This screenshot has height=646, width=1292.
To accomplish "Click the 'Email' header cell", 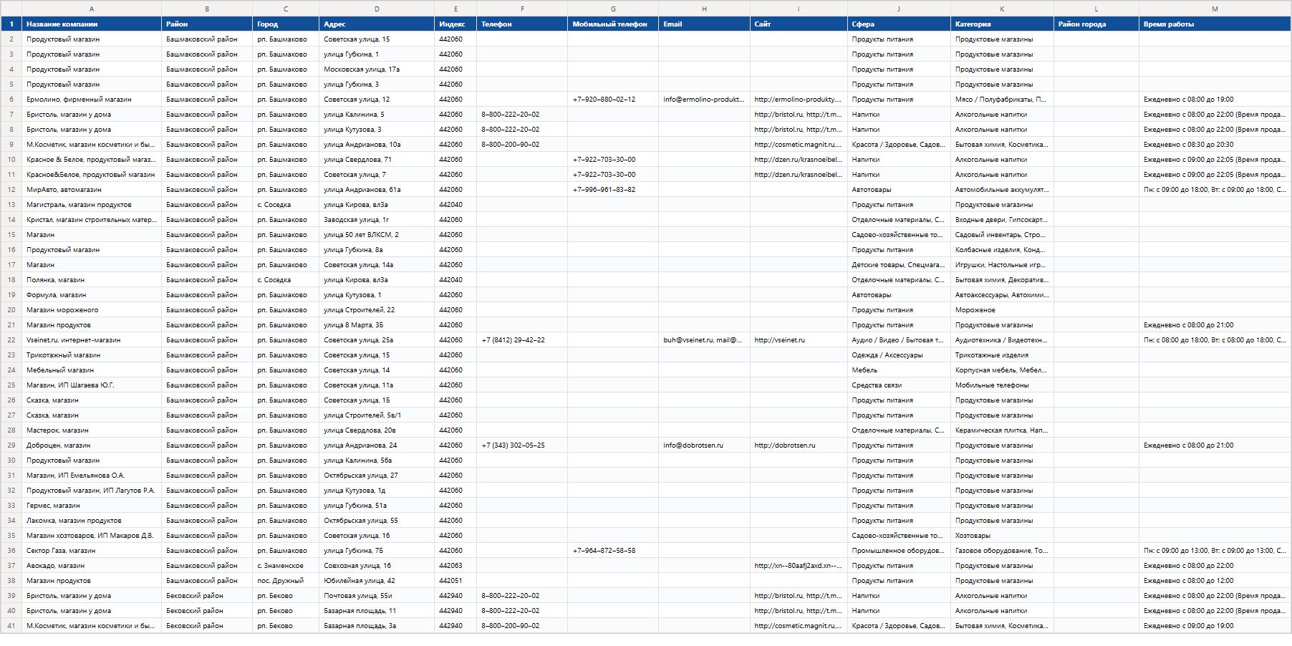I will [705, 24].
